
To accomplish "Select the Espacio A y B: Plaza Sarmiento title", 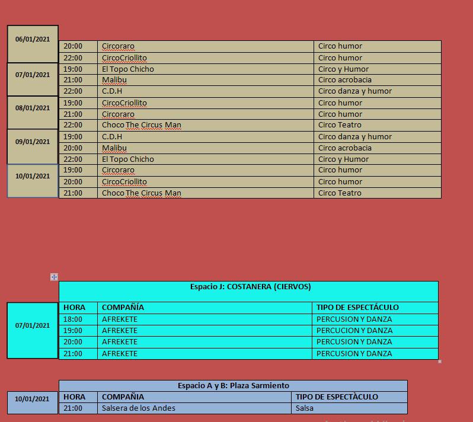I will [x=233, y=385].
